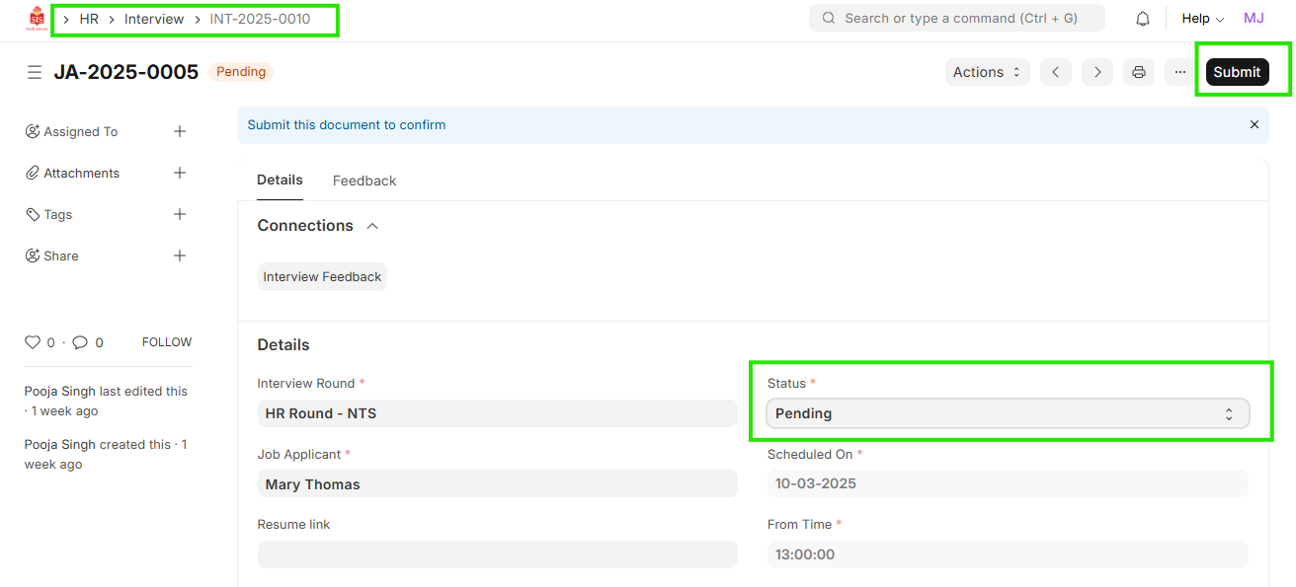
Task: Go to next document arrow
Action: click(x=1097, y=72)
